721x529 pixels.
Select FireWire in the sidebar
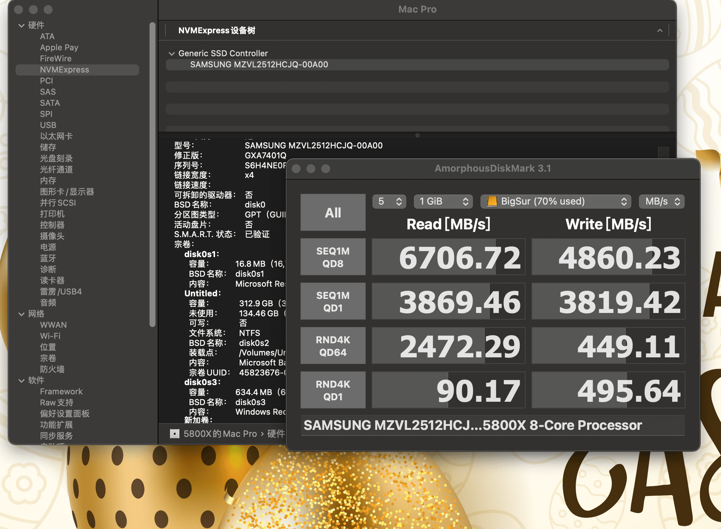(x=56, y=58)
